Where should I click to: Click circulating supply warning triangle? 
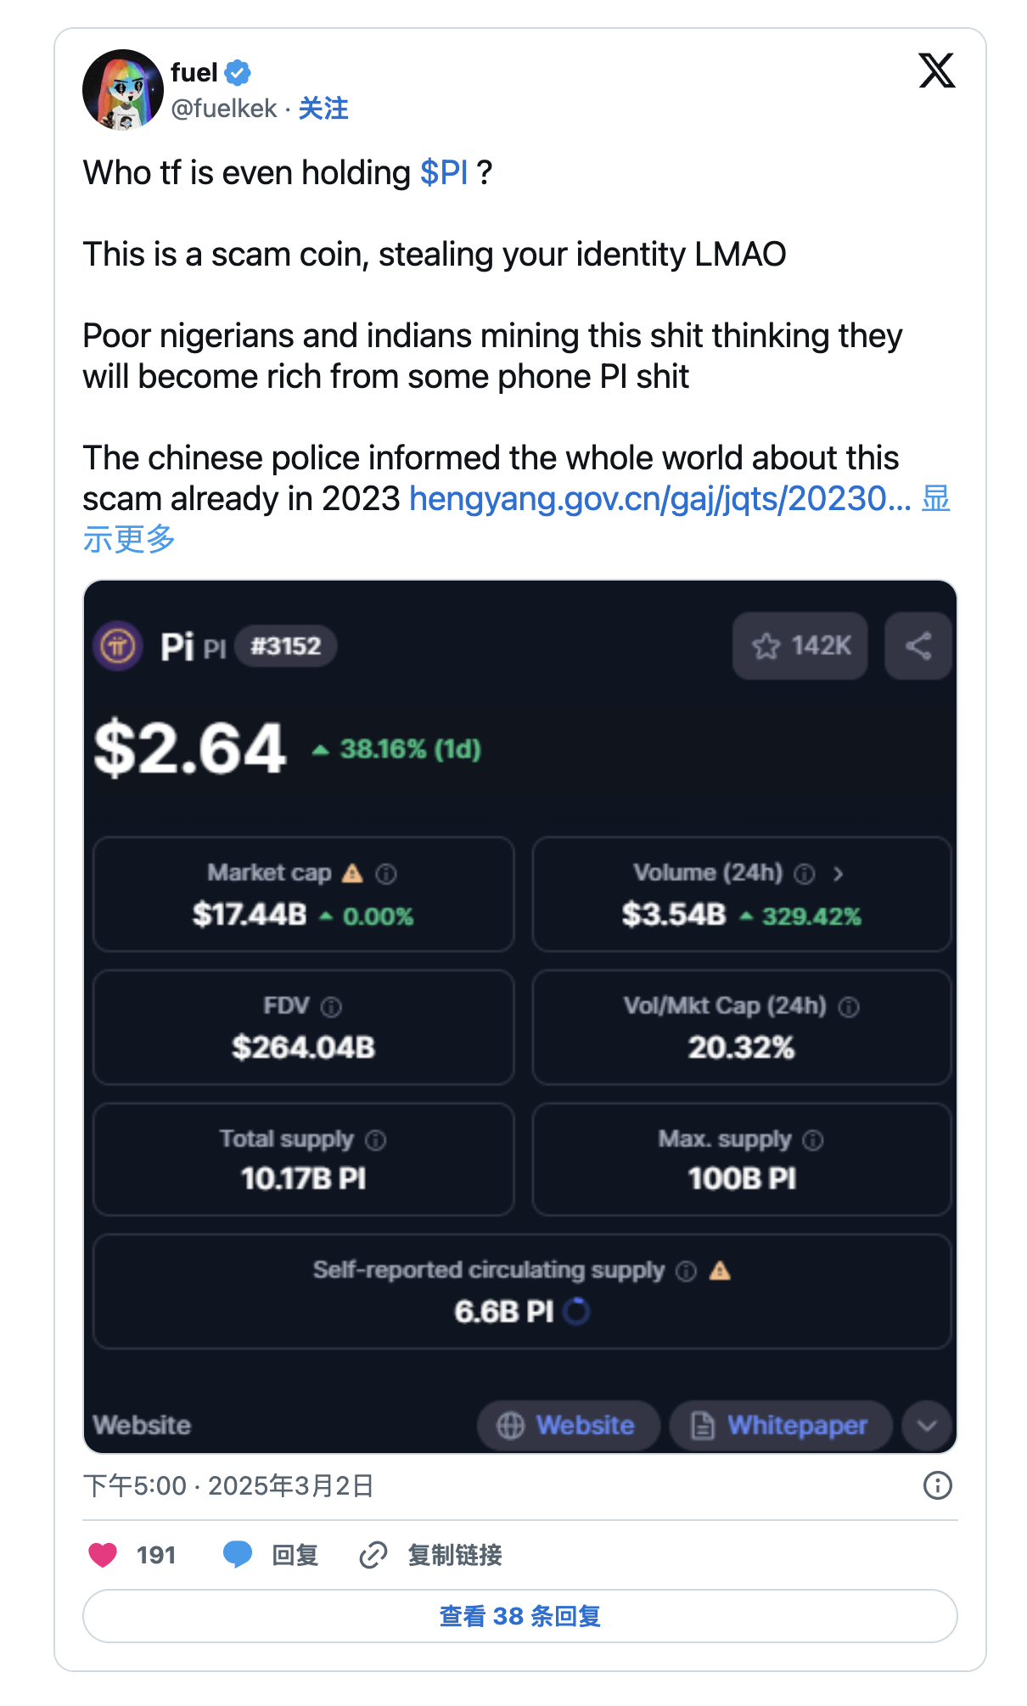pos(720,1271)
